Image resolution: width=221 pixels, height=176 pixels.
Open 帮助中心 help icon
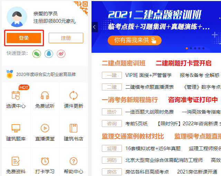74,161
